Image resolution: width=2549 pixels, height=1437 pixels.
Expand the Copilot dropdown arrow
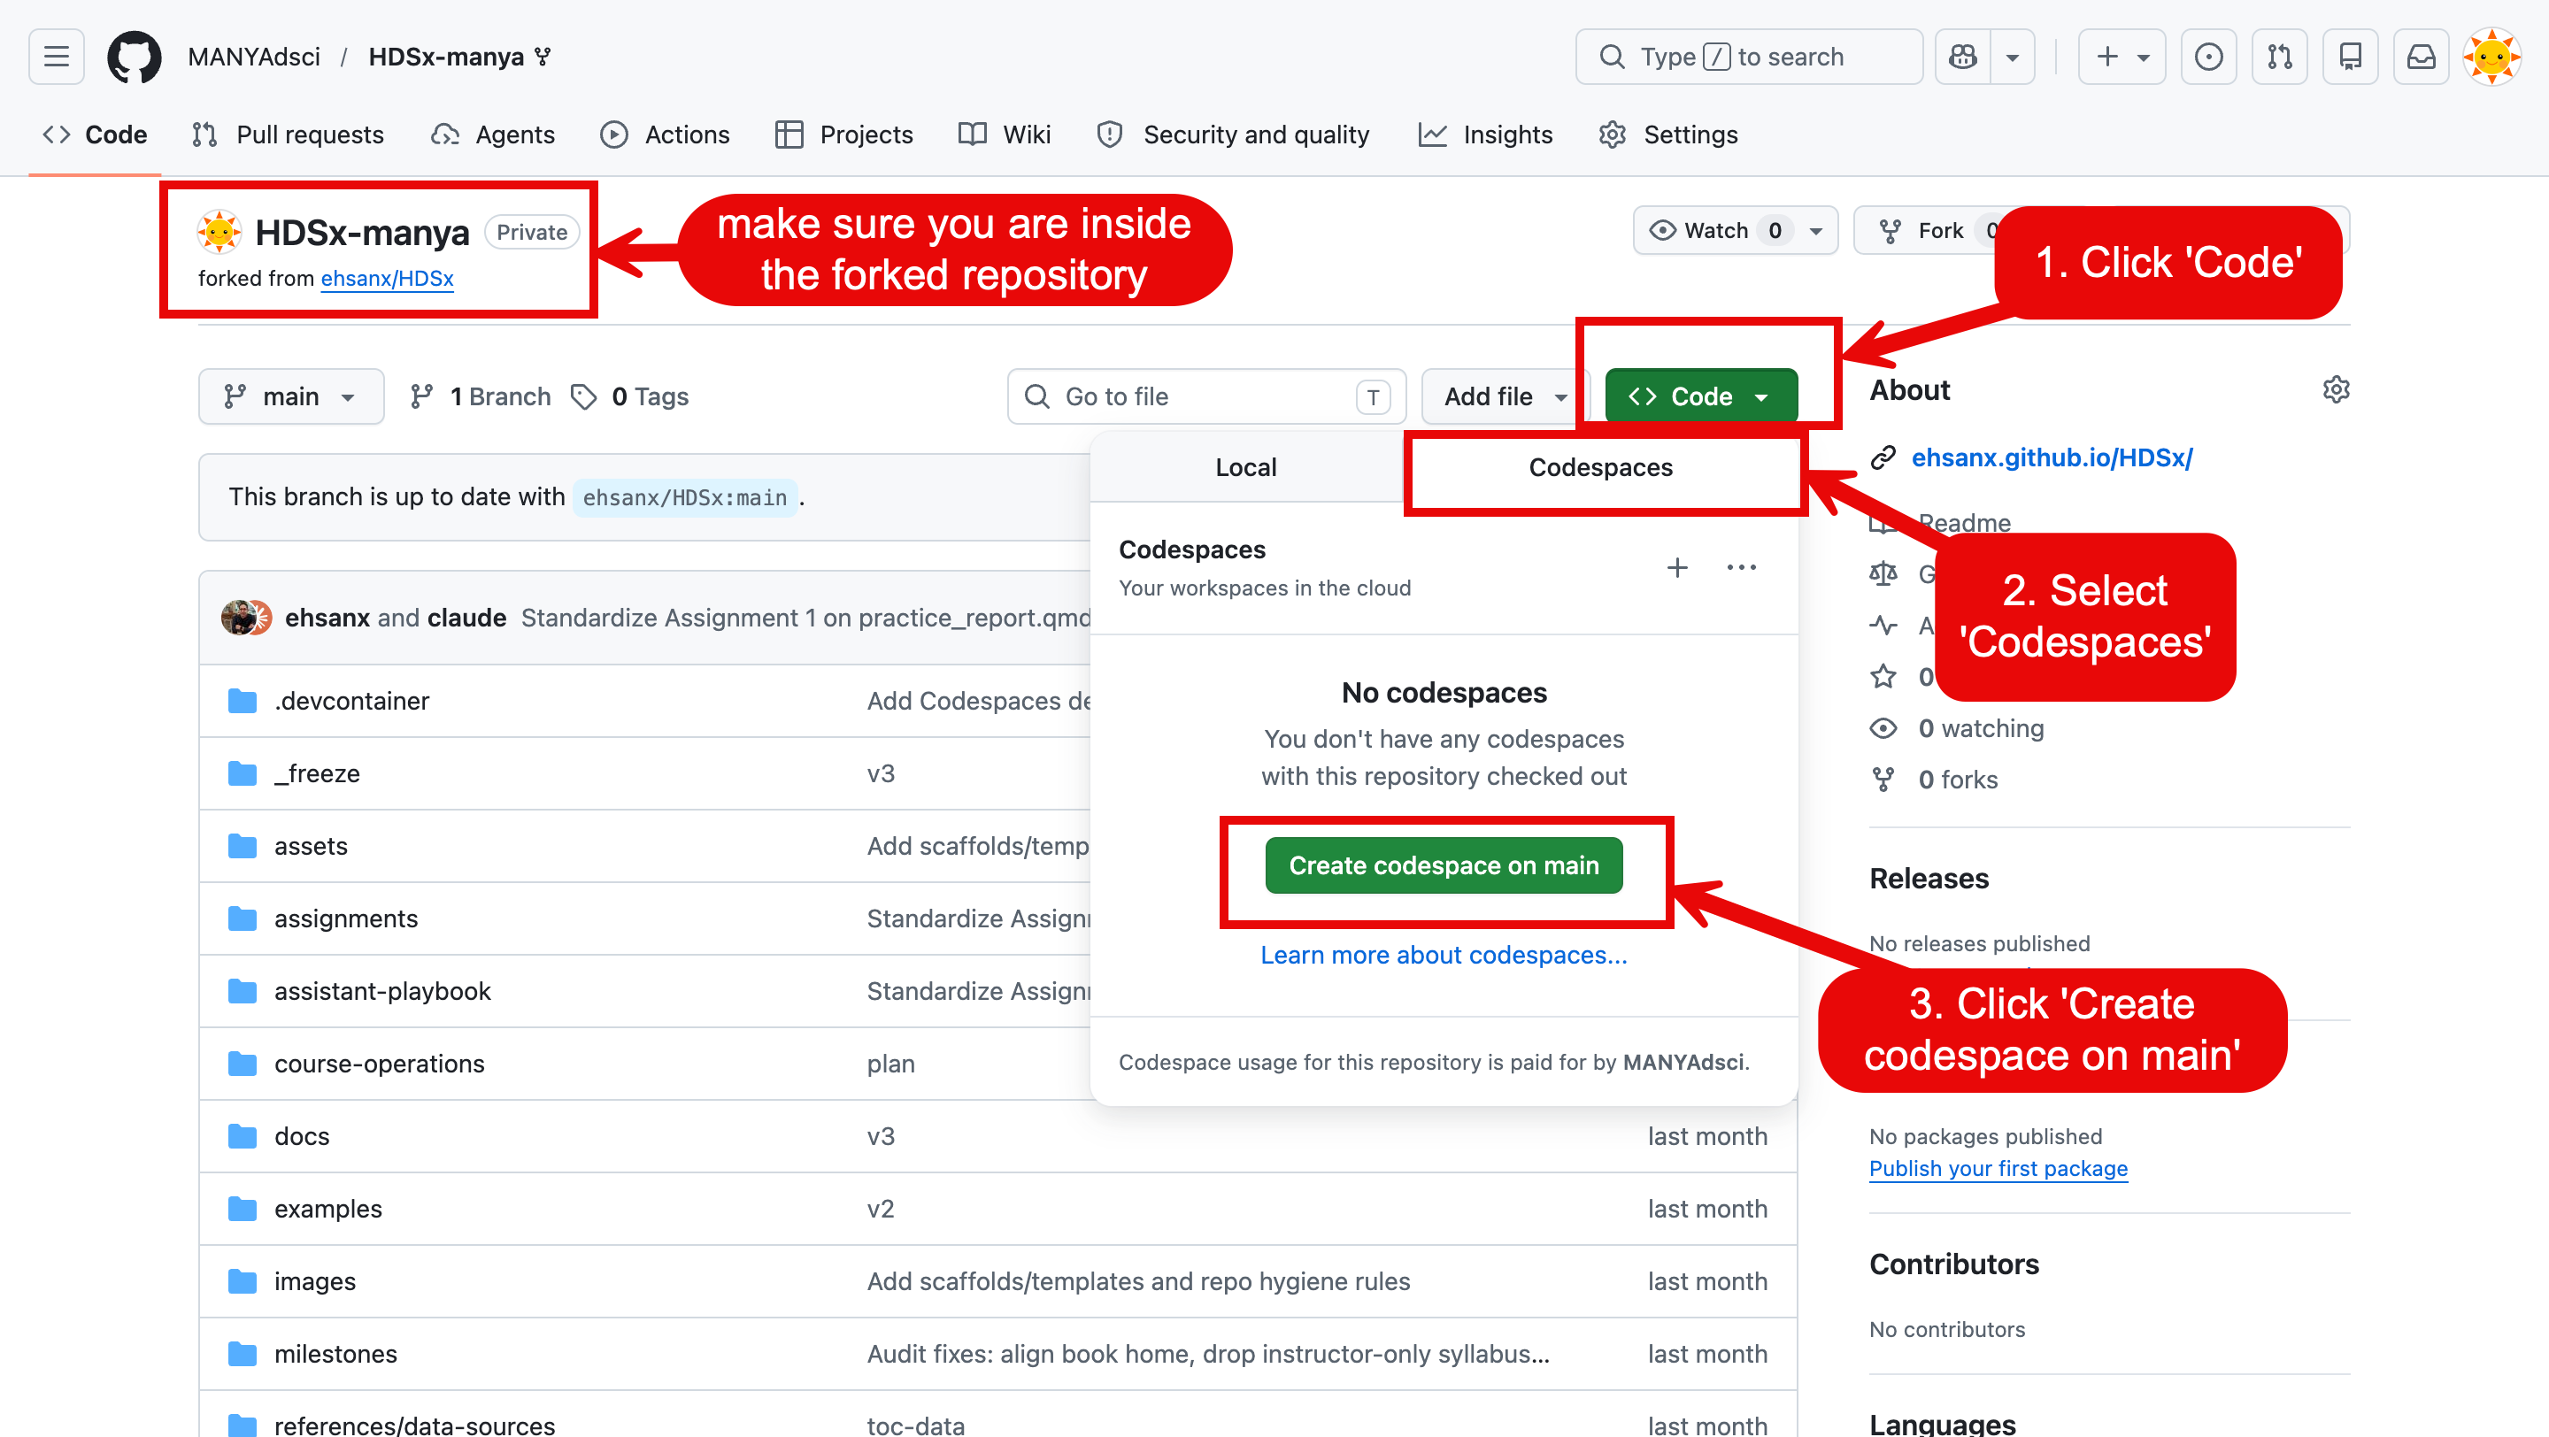(x=2013, y=57)
